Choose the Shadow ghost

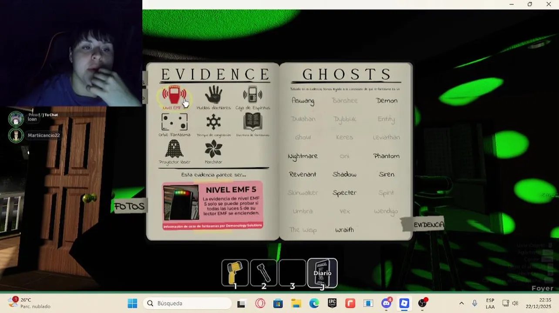(344, 174)
